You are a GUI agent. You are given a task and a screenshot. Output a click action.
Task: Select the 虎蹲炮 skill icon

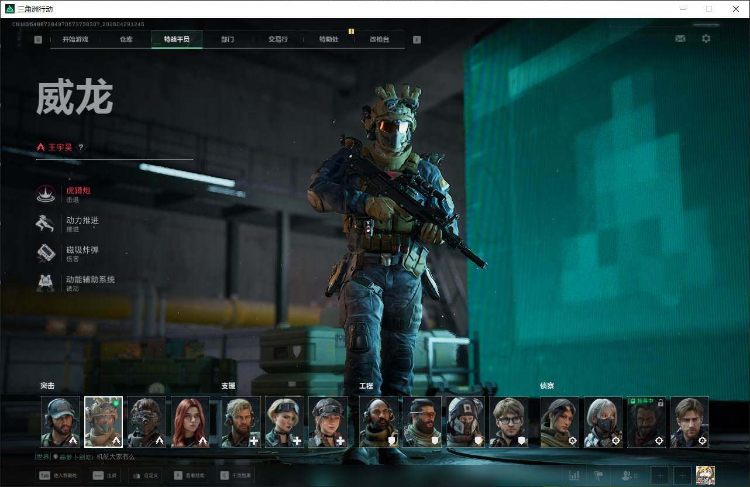(x=46, y=194)
